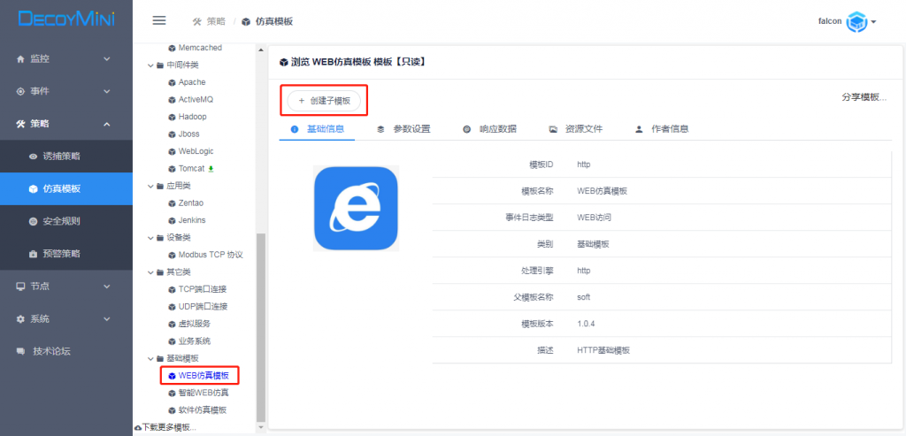
Task: Select the Jboss template
Action: pyautogui.click(x=189, y=134)
